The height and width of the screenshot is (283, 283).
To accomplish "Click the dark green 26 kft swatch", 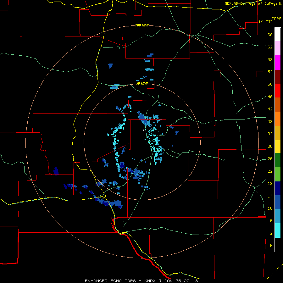I will coord(278,160).
